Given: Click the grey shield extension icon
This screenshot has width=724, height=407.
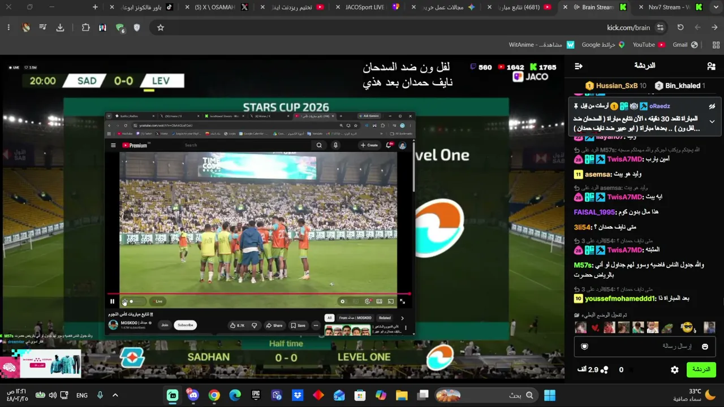Looking at the screenshot, I should (x=137, y=27).
